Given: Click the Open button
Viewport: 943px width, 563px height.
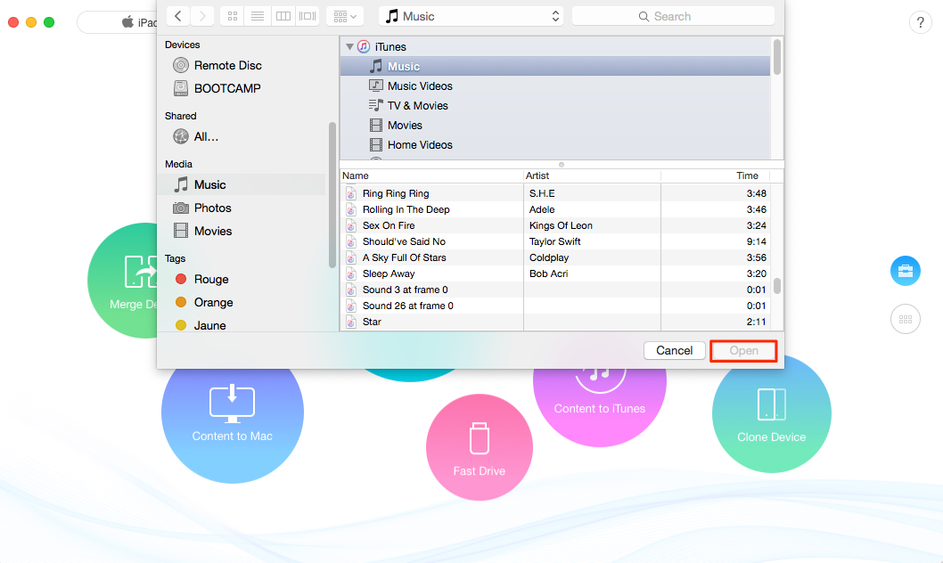Looking at the screenshot, I should 743,350.
